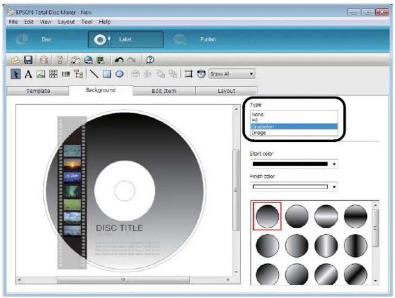This screenshot has width=395, height=298.
Task: Choose 'Fill' in the Type list
Action: click(x=294, y=120)
